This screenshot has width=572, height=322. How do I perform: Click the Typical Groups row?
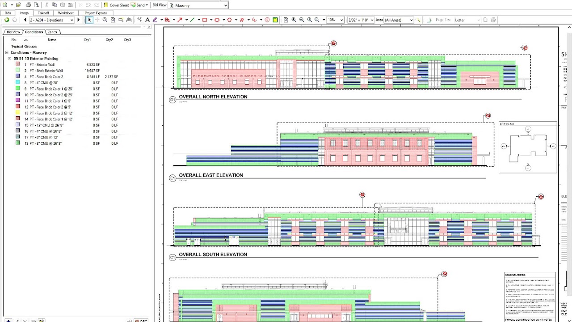point(24,47)
